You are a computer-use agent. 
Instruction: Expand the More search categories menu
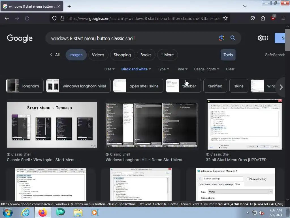click(167, 55)
